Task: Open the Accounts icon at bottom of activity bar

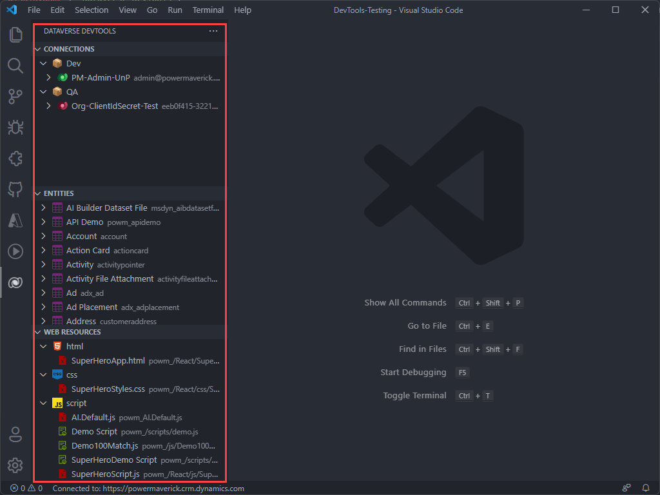Action: tap(15, 434)
